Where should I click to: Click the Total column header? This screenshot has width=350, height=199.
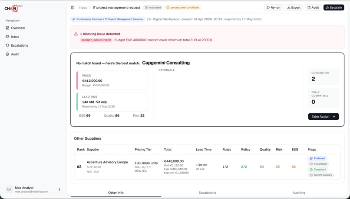tap(168, 149)
